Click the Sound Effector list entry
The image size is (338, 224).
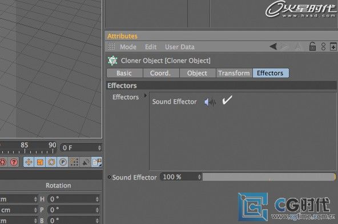tap(174, 101)
